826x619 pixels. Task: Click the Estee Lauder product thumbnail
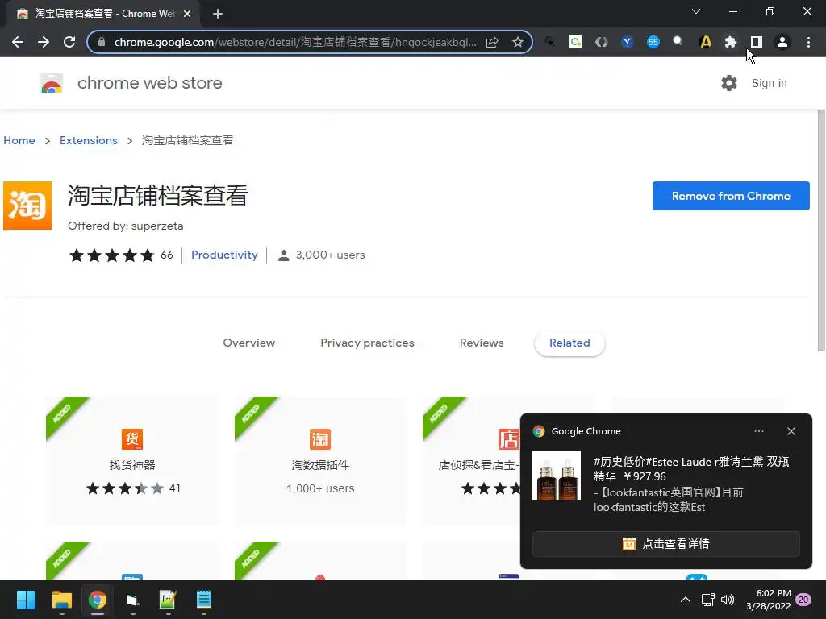tap(557, 476)
